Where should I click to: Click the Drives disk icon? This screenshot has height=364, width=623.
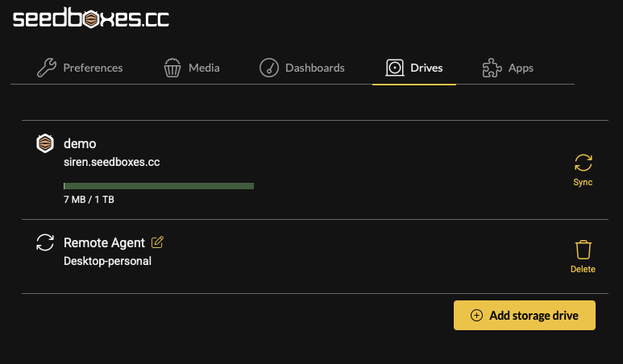coord(395,68)
